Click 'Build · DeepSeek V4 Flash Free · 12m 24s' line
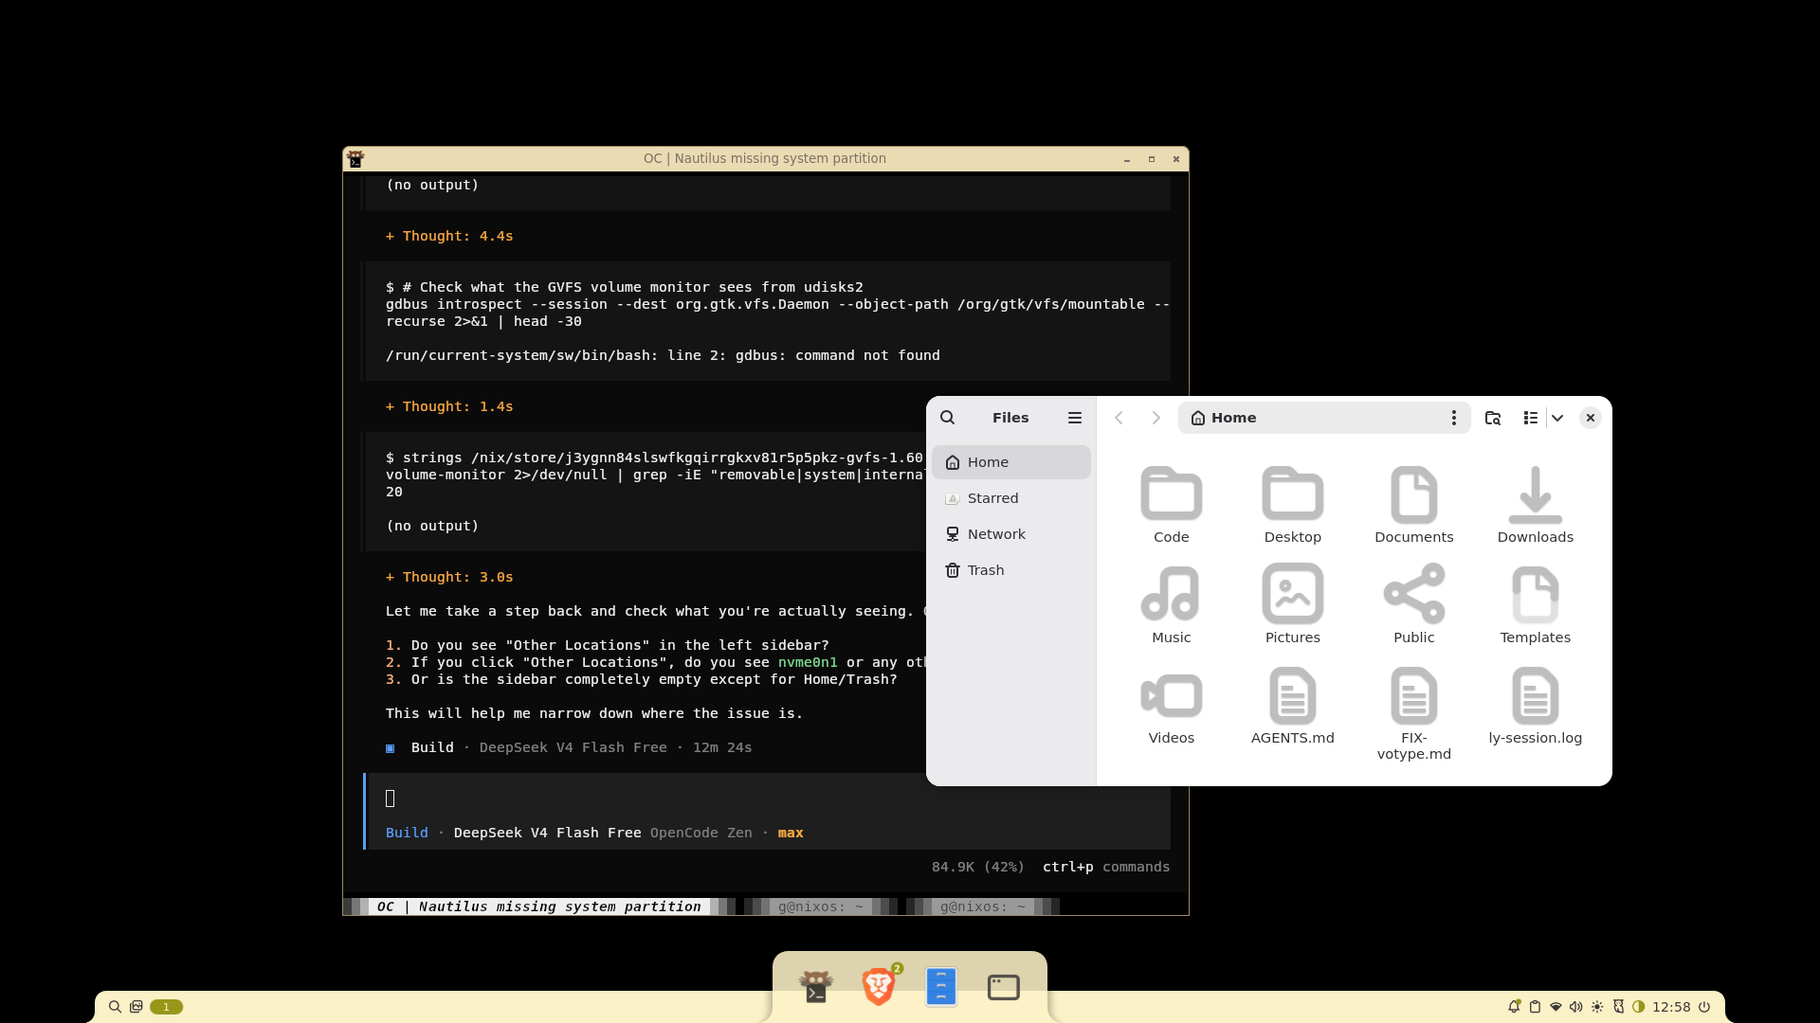 pyautogui.click(x=569, y=747)
